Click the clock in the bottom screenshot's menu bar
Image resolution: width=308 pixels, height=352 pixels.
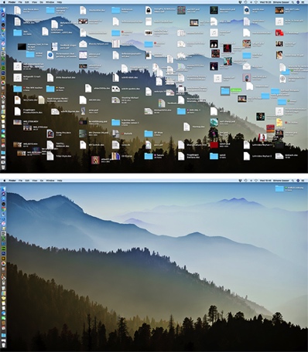(x=265, y=181)
